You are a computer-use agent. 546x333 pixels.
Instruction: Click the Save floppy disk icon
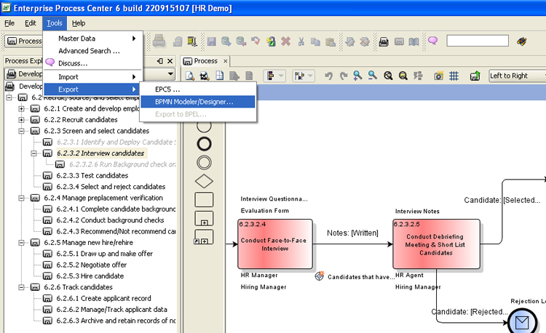tap(211, 41)
